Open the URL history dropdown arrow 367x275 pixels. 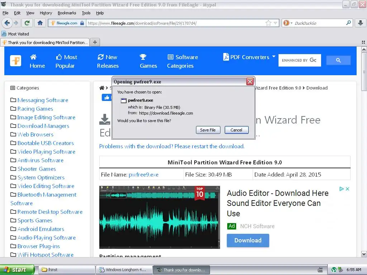pyautogui.click(x=276, y=23)
